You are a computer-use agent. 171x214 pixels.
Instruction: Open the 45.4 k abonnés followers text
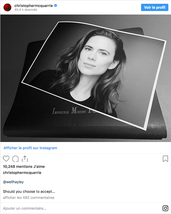(x=26, y=10)
